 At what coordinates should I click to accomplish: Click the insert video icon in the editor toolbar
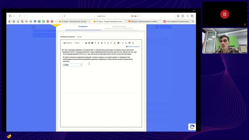tap(92, 43)
